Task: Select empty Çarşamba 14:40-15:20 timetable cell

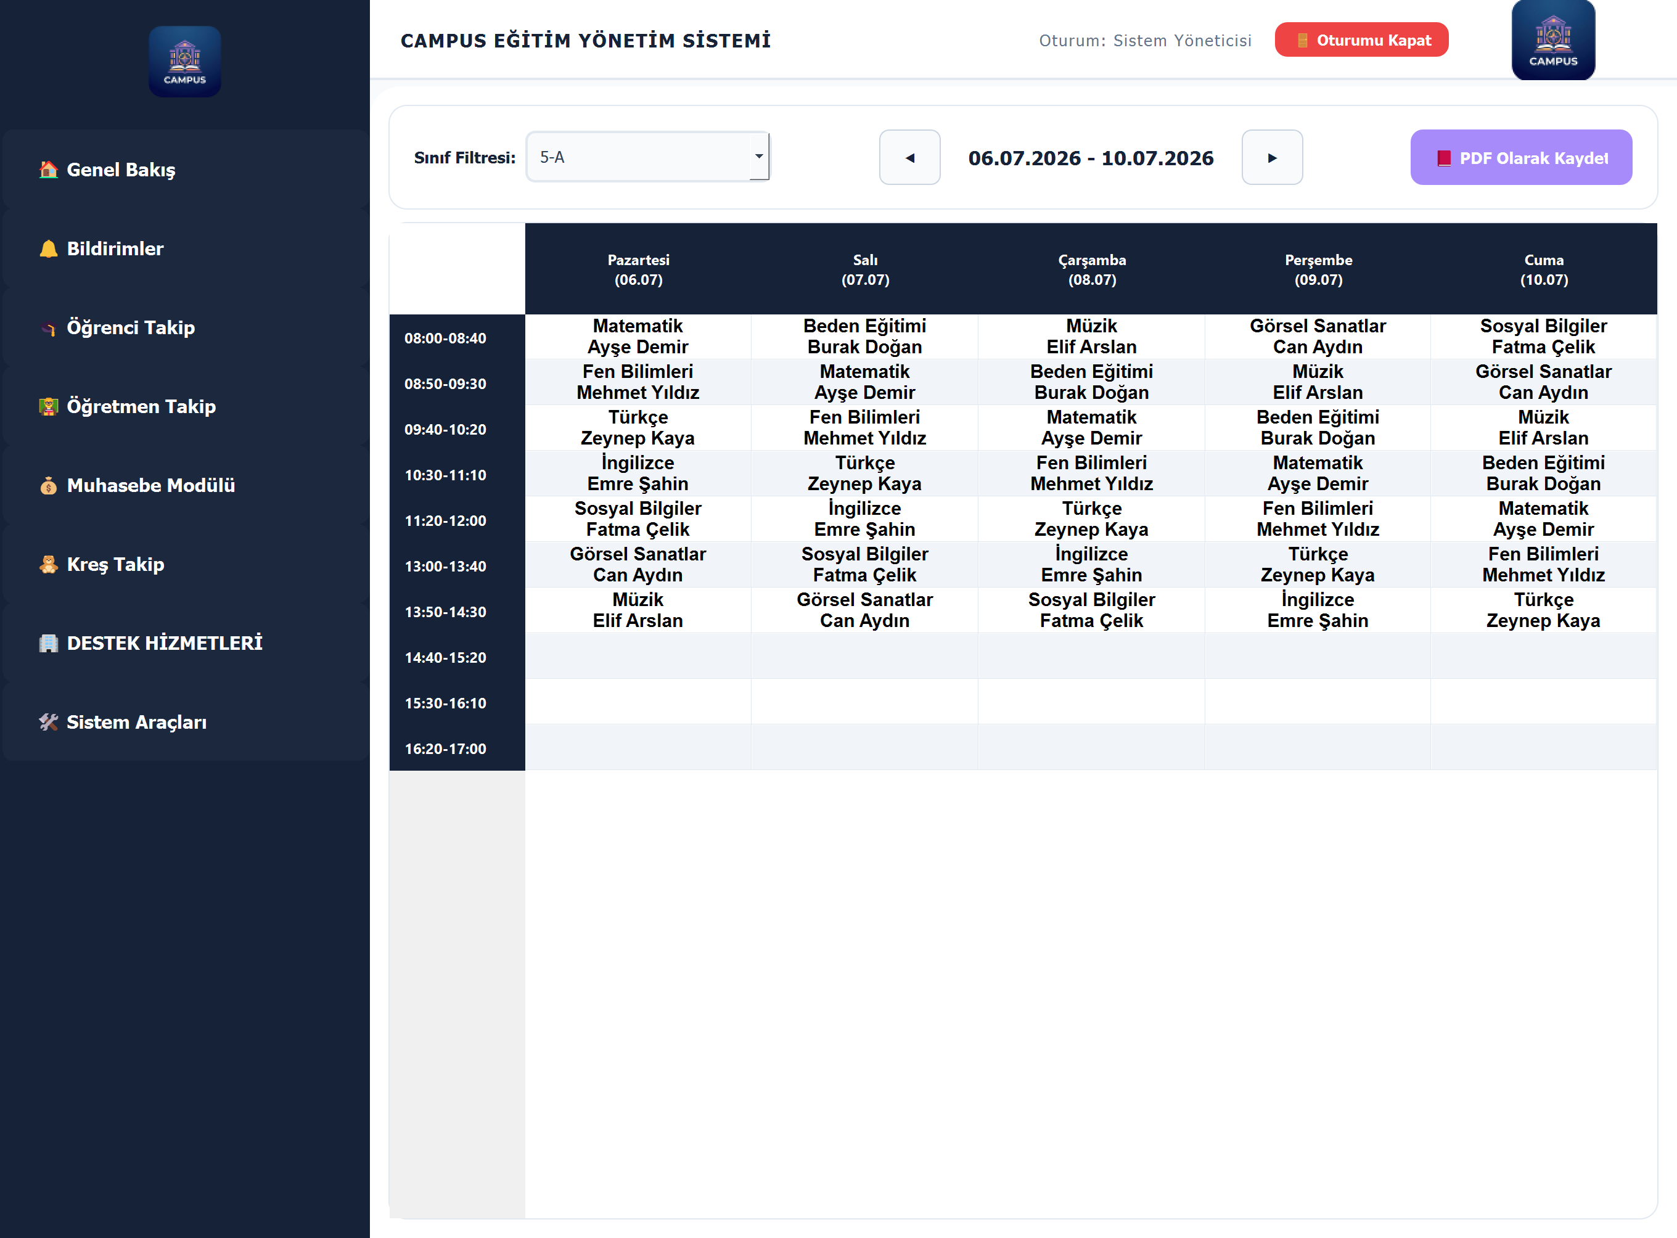Action: click(x=1091, y=657)
